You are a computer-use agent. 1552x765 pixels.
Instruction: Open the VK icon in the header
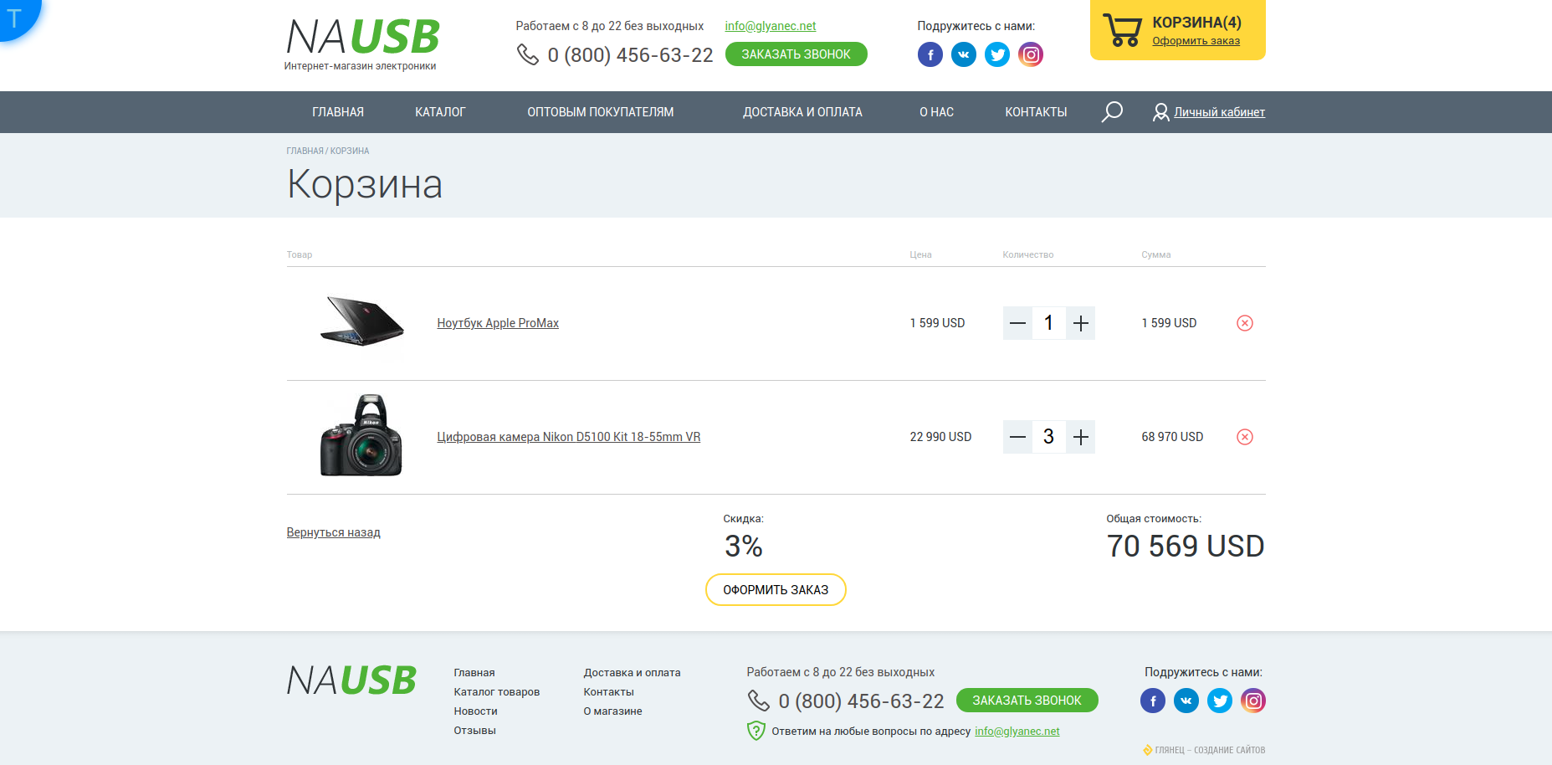point(963,54)
